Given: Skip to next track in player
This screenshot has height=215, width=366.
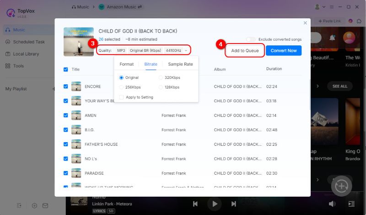Looking at the screenshot, I should coord(234,204).
